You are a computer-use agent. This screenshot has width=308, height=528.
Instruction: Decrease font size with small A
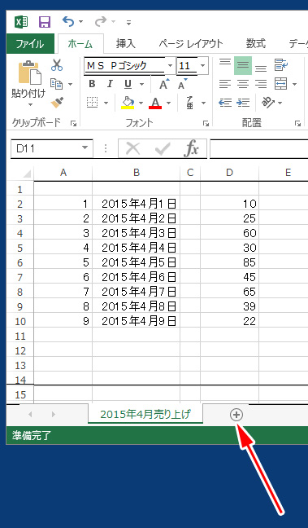click(182, 84)
